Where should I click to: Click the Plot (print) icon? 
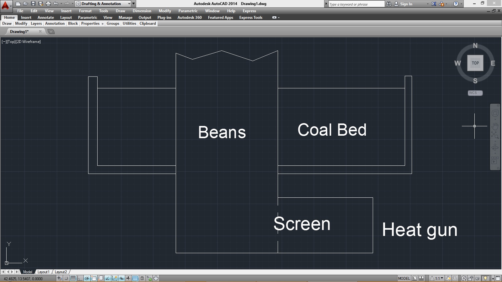(x=48, y=4)
